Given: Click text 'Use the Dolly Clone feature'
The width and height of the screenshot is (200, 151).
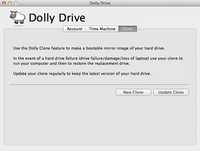Looking at the screenshot, I should (39, 48).
